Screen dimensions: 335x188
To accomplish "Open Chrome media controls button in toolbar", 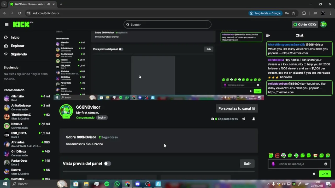I will (315, 13).
